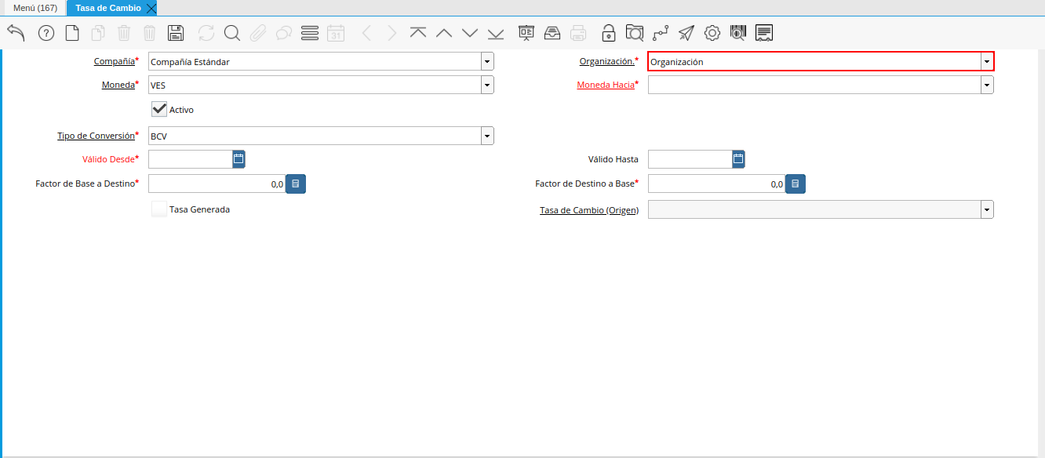Save the record with the floppy disk icon
This screenshot has height=458, width=1045.
click(176, 33)
